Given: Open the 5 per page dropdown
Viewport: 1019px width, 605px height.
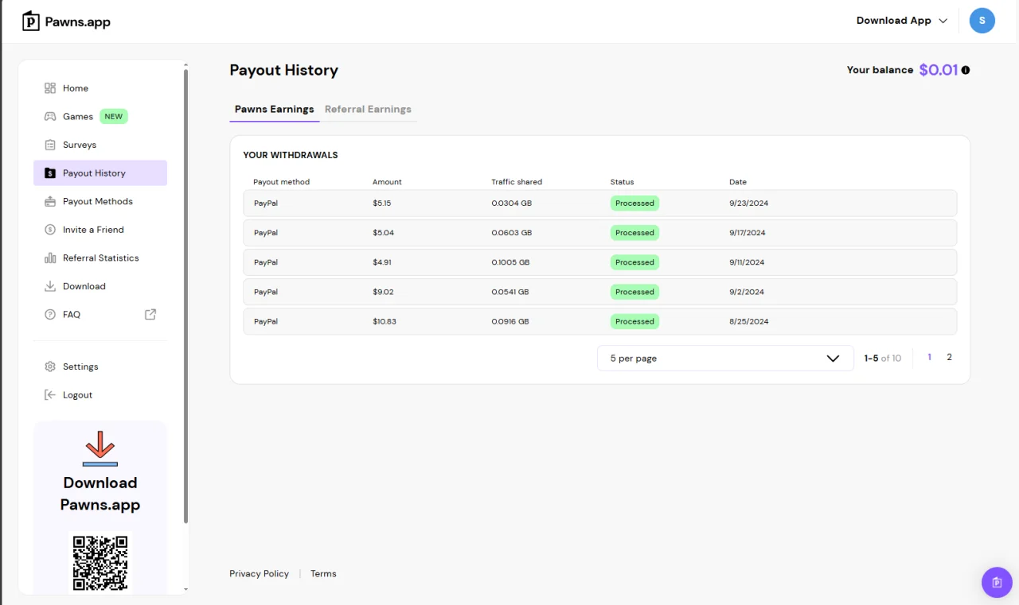Looking at the screenshot, I should (725, 359).
